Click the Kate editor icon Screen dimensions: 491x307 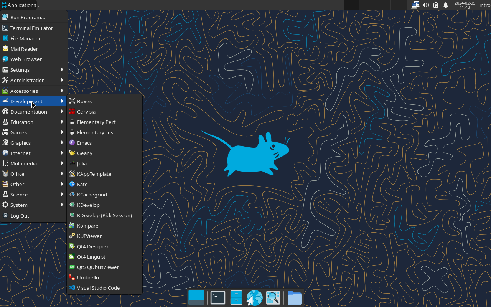pos(72,184)
